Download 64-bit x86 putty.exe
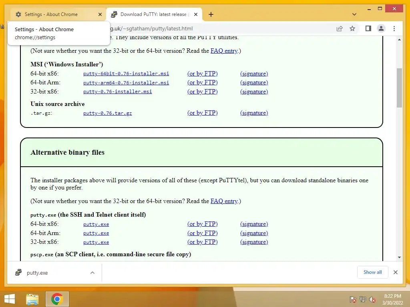This screenshot has width=410, height=307. pyautogui.click(x=96, y=224)
